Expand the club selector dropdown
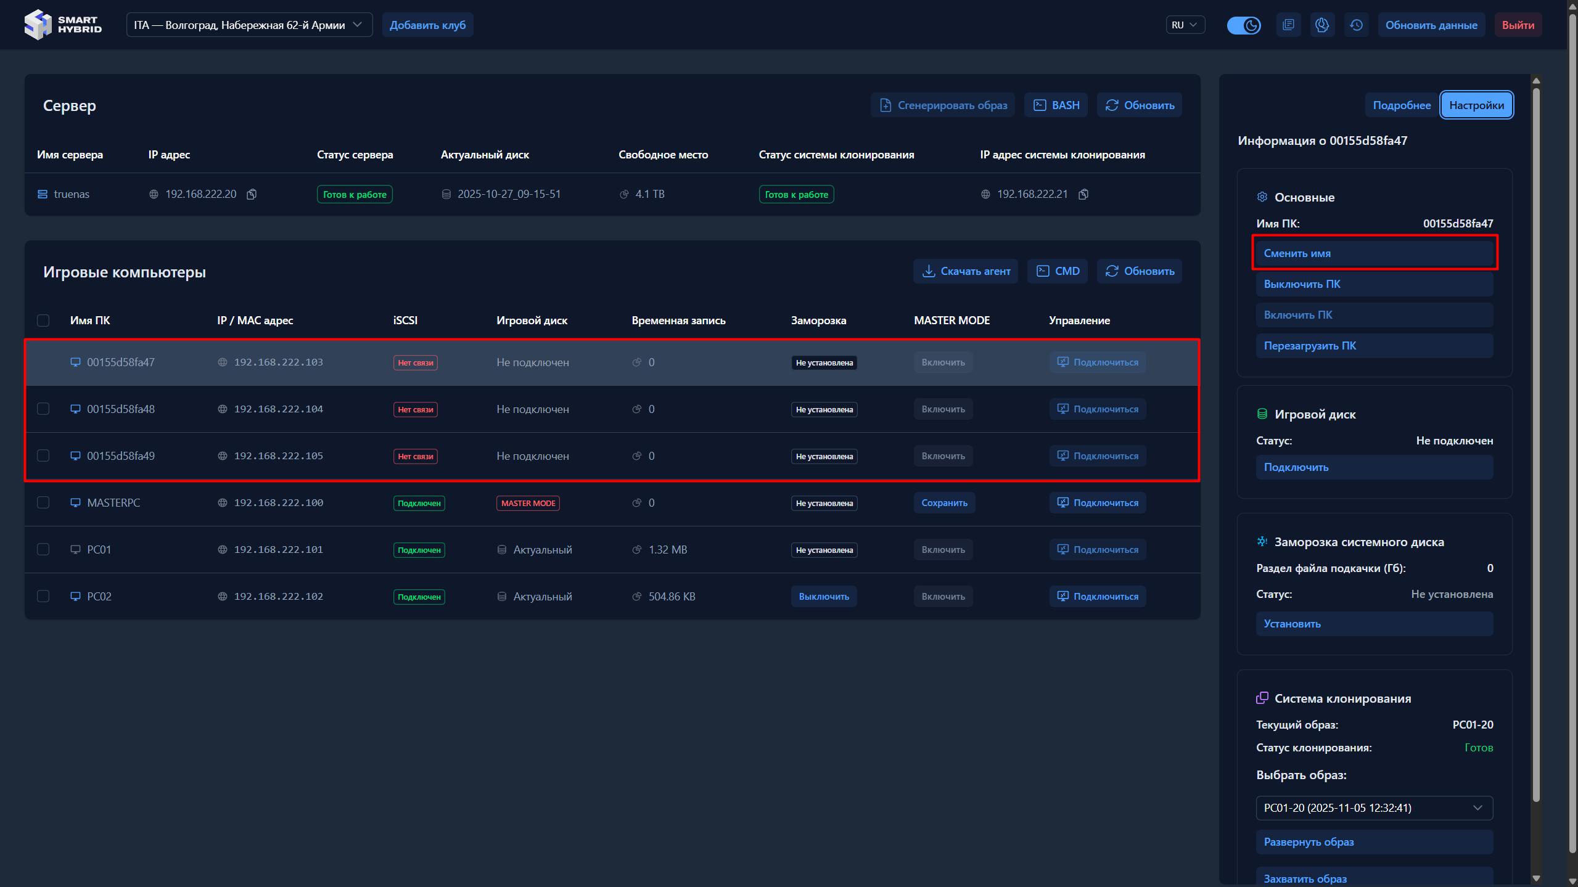Image resolution: width=1578 pixels, height=887 pixels. click(x=249, y=25)
